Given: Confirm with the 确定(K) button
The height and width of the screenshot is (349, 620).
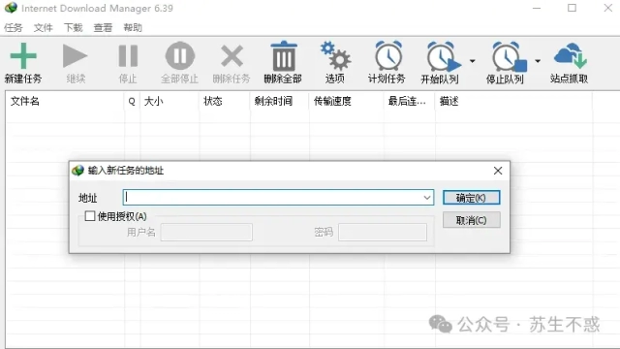Looking at the screenshot, I should point(472,198).
